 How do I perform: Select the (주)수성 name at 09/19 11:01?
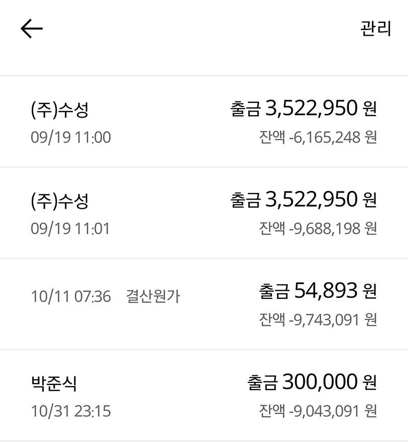60,201
